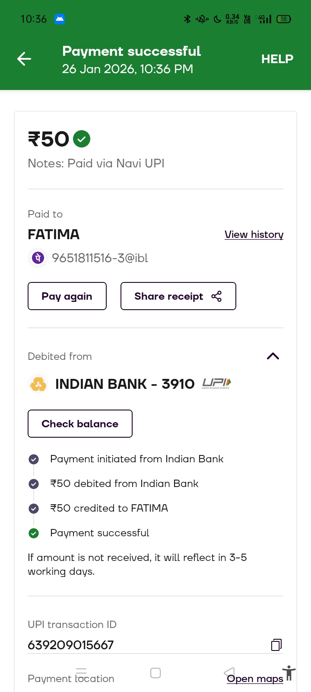Tap the green payment success checkmark
Viewport: 311px width, 692px height.
click(82, 139)
